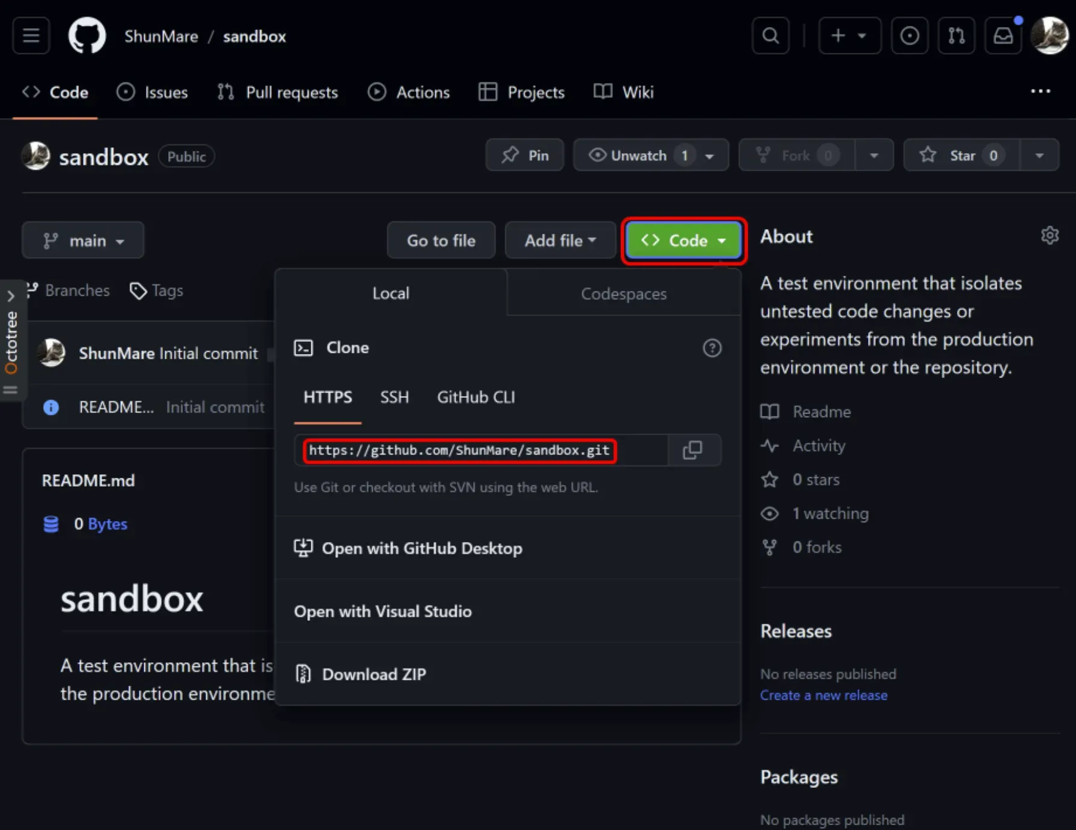Expand the repository options ellipsis menu
1076x830 pixels.
tap(1040, 91)
